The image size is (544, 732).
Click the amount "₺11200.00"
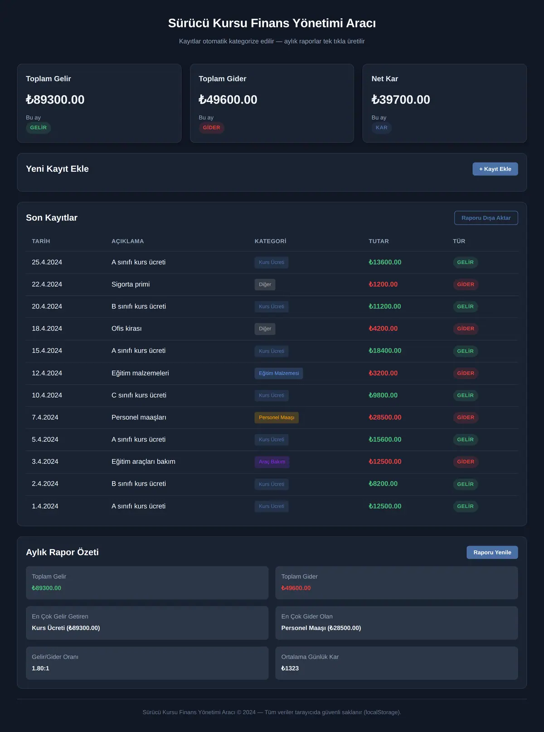[385, 307]
